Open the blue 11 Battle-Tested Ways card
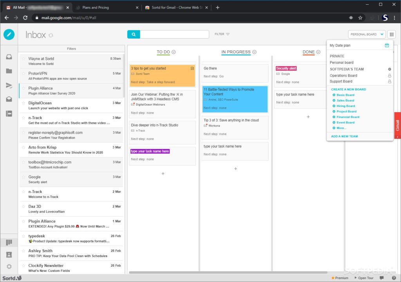The image size is (401, 282). tap(235, 99)
